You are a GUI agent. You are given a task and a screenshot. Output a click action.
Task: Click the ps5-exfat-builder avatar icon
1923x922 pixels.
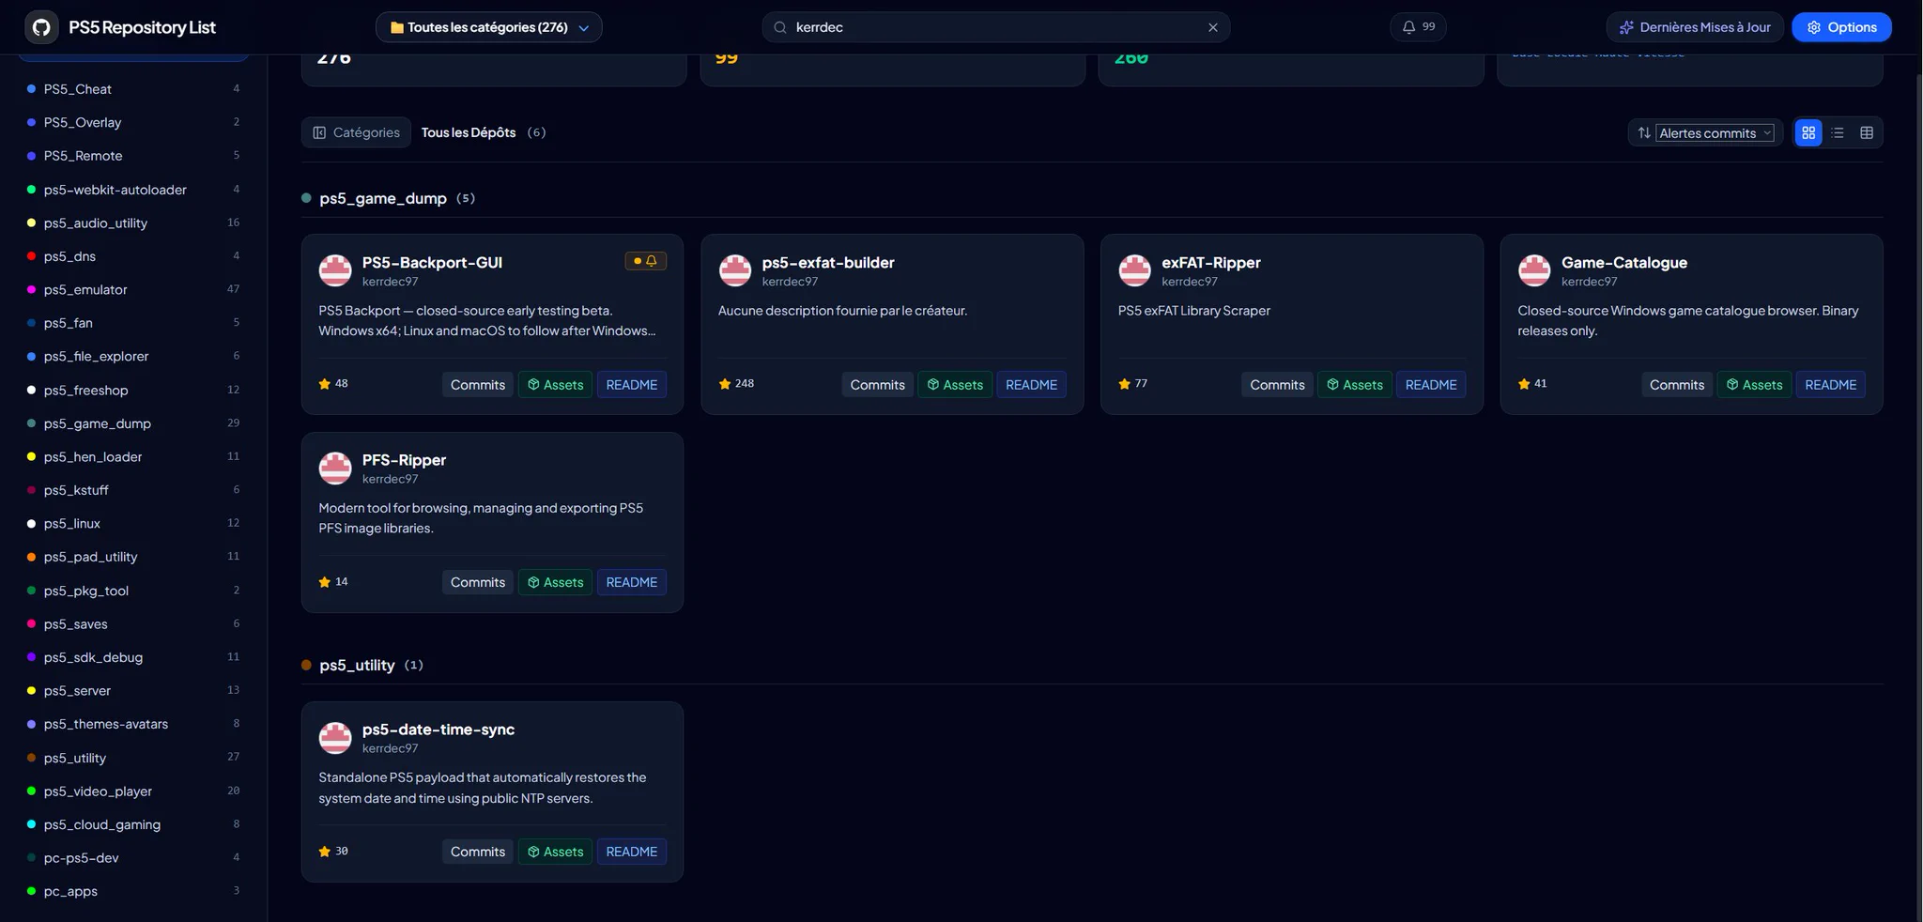(x=735, y=270)
